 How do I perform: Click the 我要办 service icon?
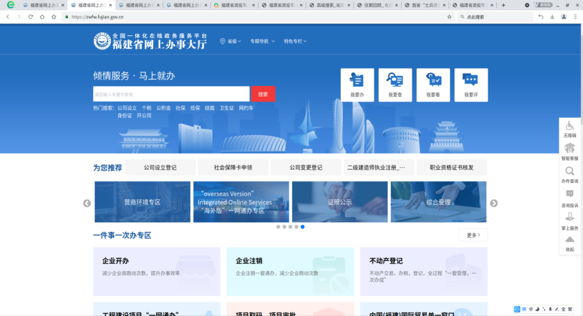click(357, 85)
